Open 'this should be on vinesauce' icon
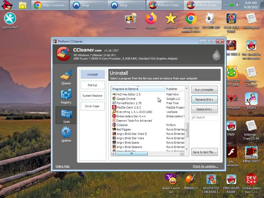 click(251, 50)
